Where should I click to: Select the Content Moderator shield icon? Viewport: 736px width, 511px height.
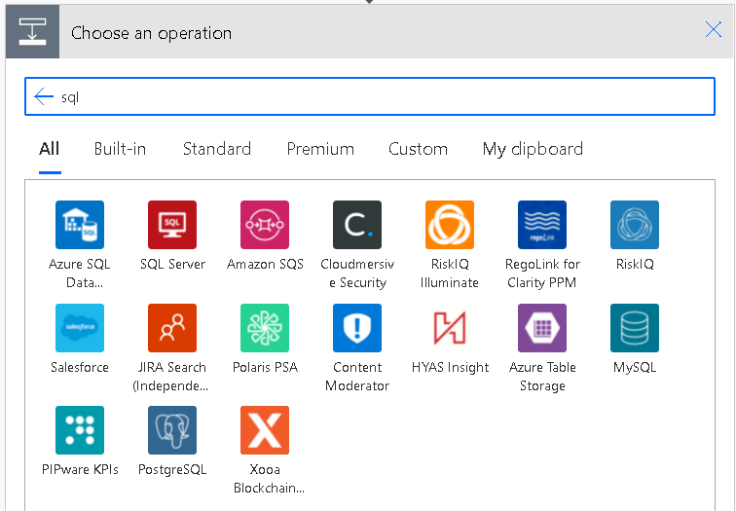(x=357, y=328)
